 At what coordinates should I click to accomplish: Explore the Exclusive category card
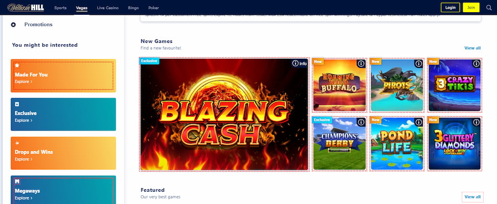click(63, 114)
